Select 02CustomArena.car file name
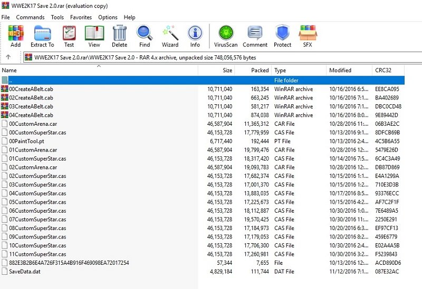Viewport: 422px width, 289px height. pyautogui.click(x=33, y=167)
